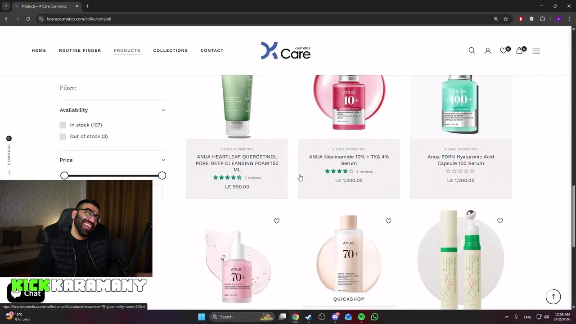Click the page vertical scrollbar thumb
Image resolution: width=576 pixels, height=324 pixels.
(573, 216)
